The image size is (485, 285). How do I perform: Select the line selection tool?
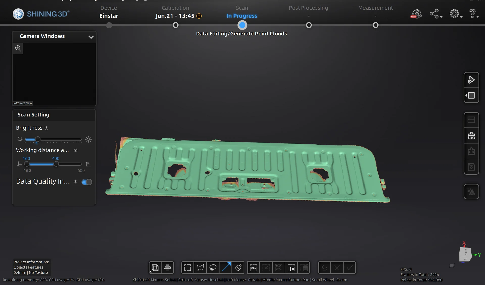(226, 268)
